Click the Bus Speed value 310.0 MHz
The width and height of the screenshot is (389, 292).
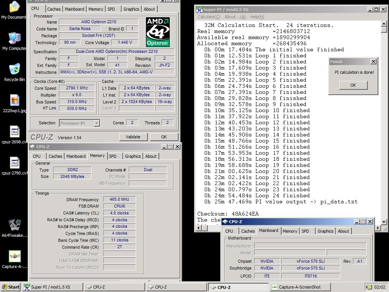coord(77,102)
